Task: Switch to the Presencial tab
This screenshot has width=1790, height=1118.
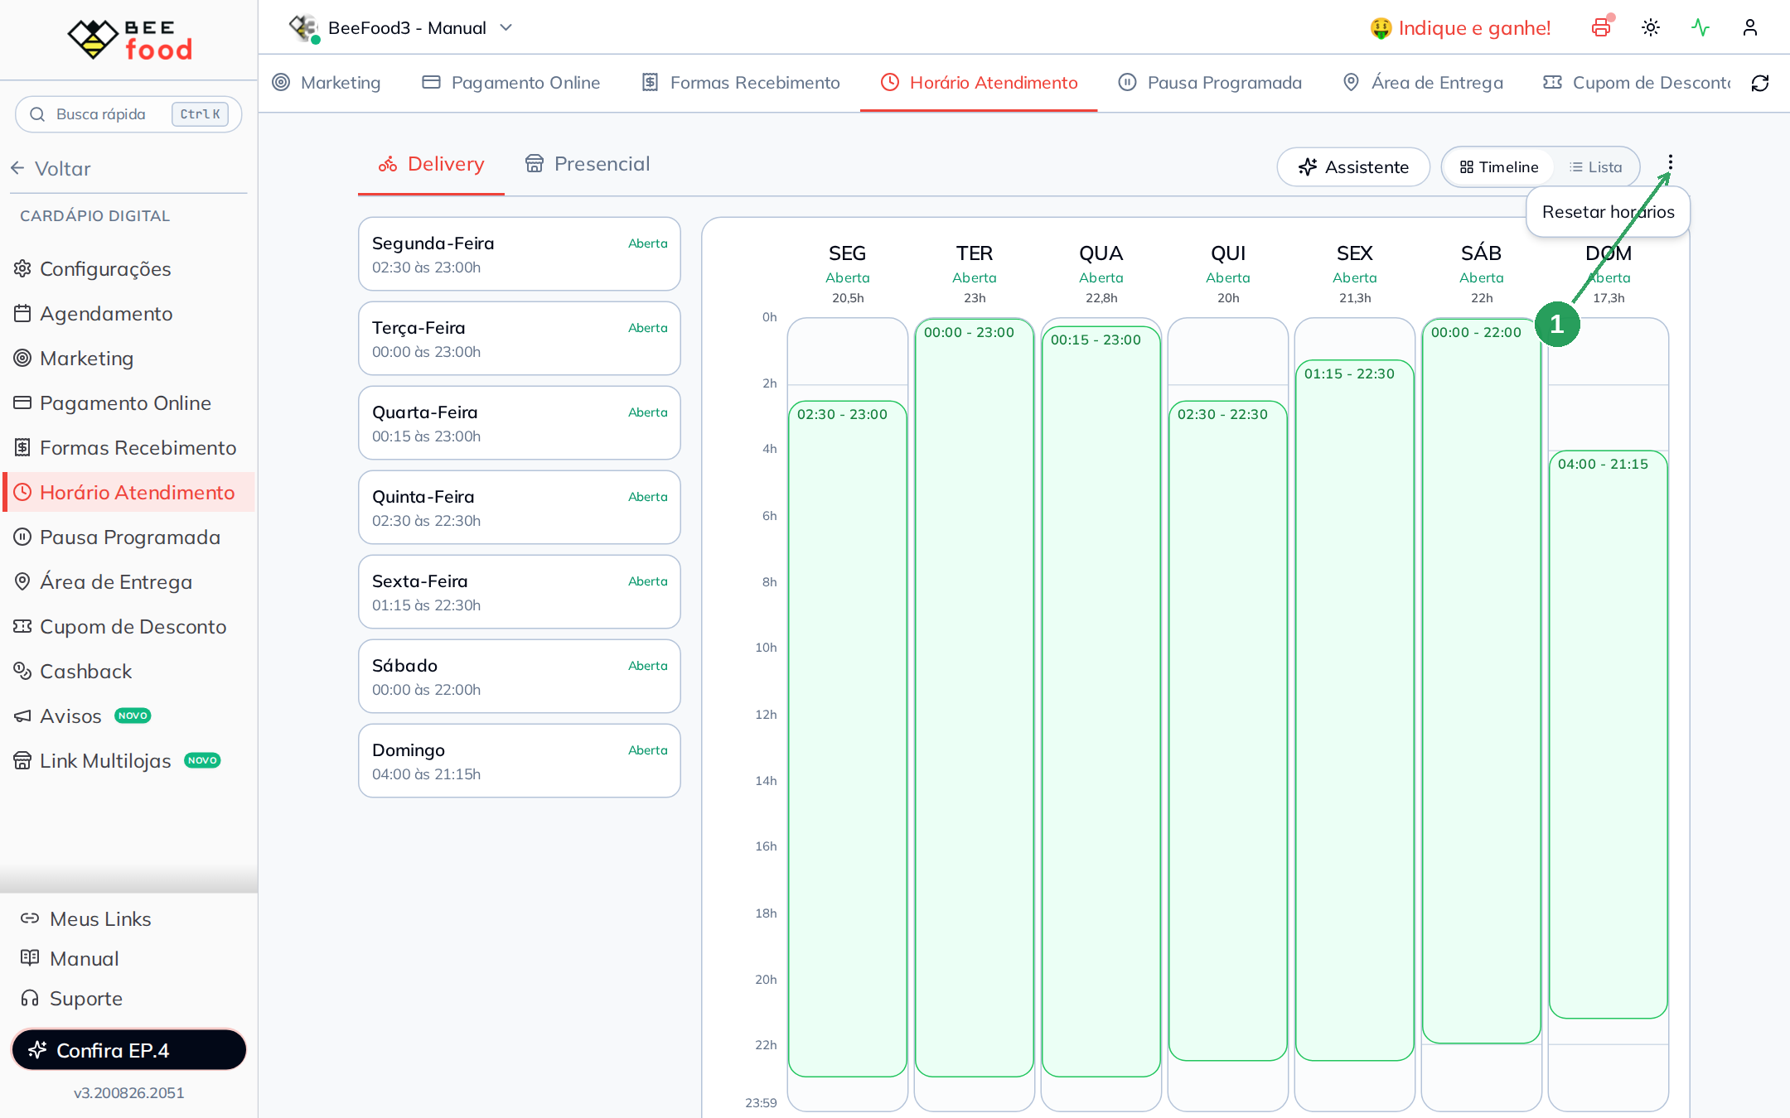Action: pos(588,164)
